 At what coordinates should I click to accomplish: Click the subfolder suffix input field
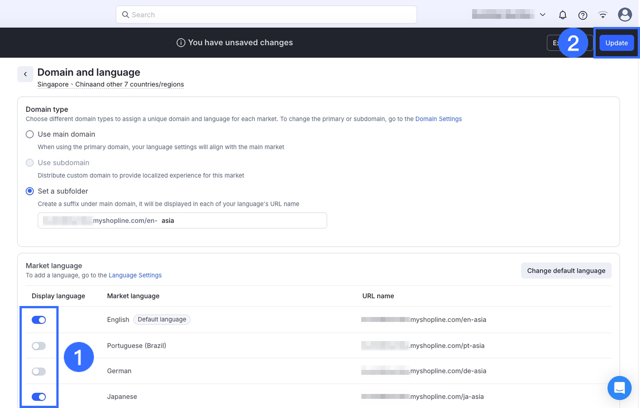240,220
